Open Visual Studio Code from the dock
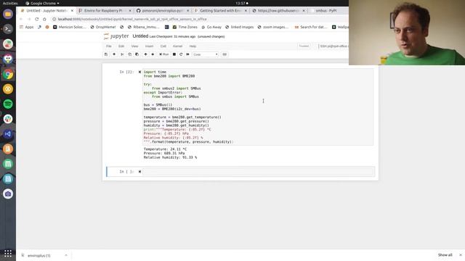Screen dimensions: 465x261 (8, 133)
